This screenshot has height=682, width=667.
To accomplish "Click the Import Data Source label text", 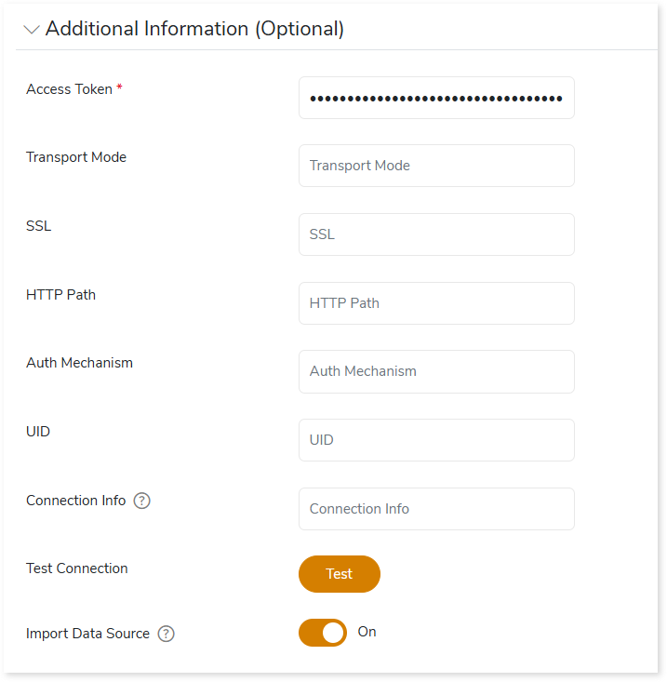I will (x=87, y=634).
